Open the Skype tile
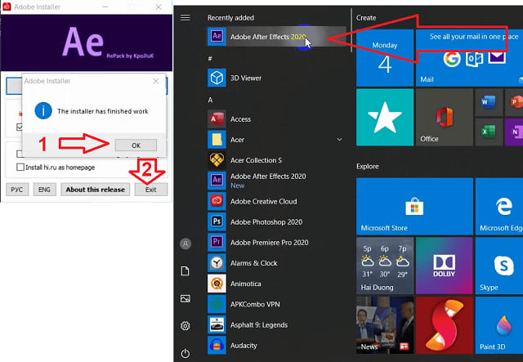The width and height of the screenshot is (523, 362). click(499, 266)
